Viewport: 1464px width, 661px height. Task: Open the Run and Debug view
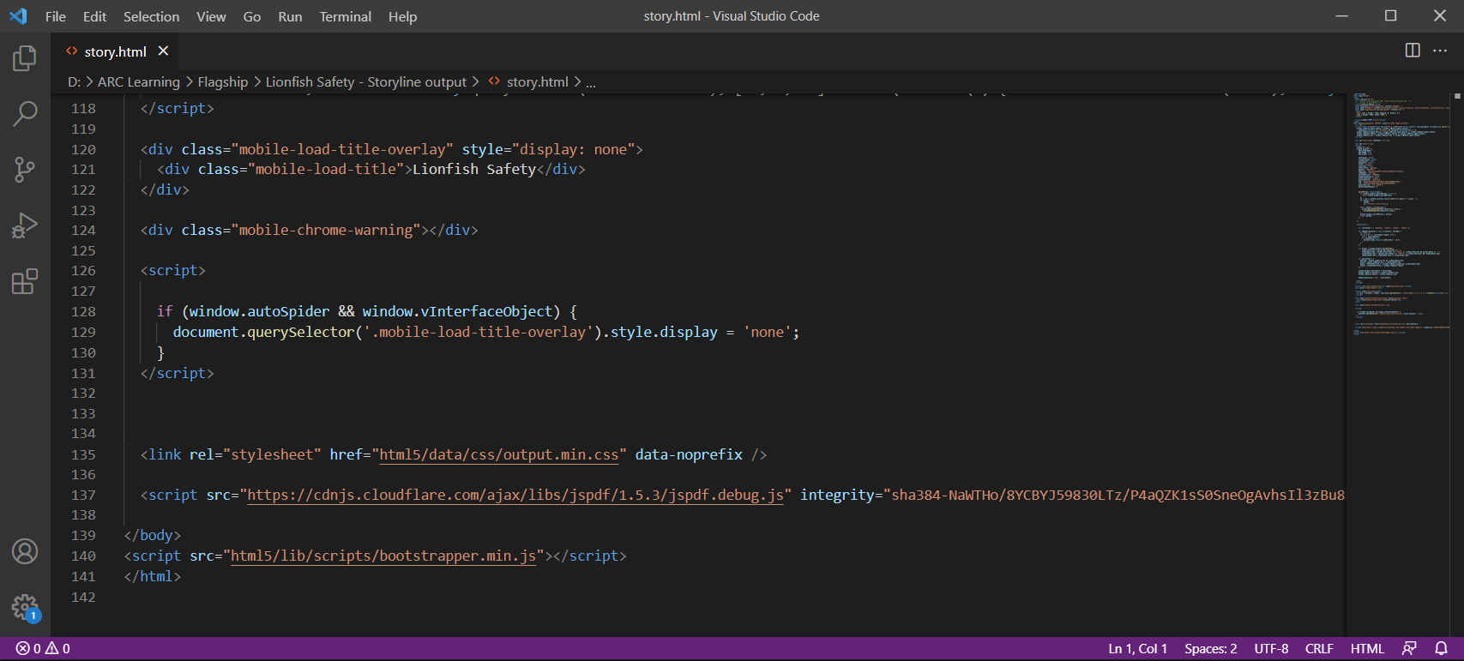pos(25,225)
